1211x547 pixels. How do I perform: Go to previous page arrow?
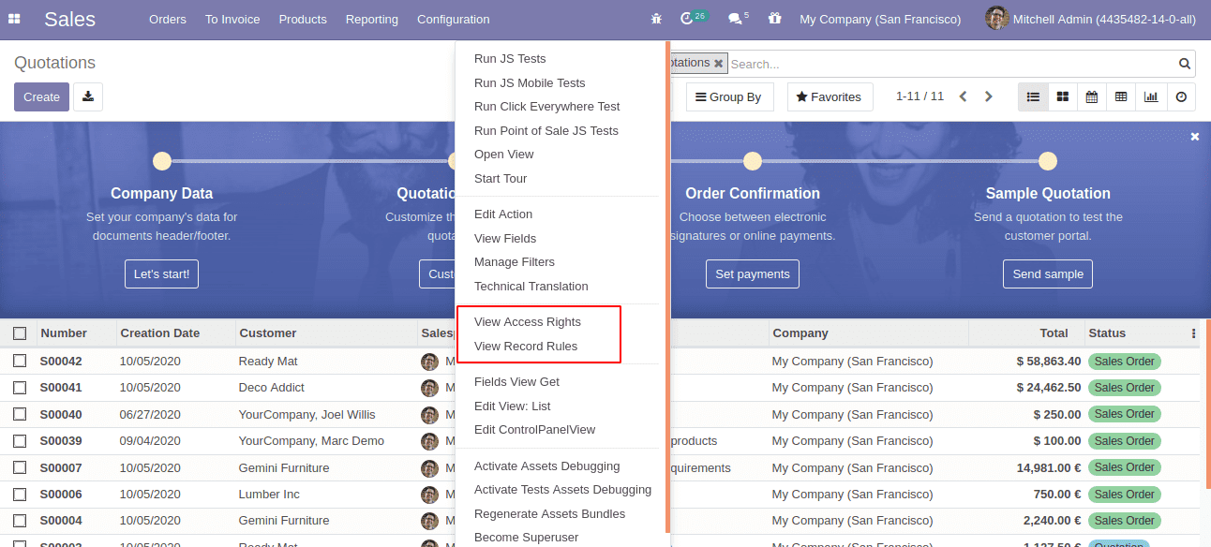(x=963, y=96)
